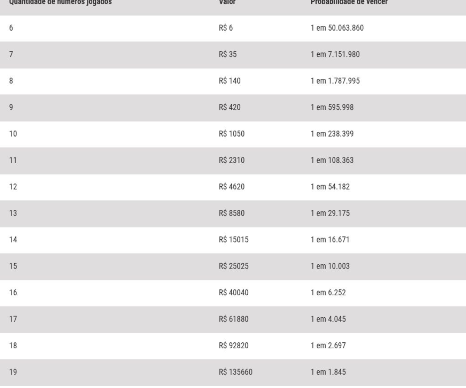Click the quantity 11 cell
This screenshot has height=388, width=466.
tap(13, 160)
